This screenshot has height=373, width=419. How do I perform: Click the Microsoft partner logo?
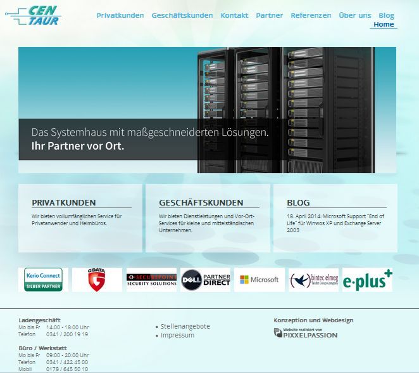coord(260,280)
